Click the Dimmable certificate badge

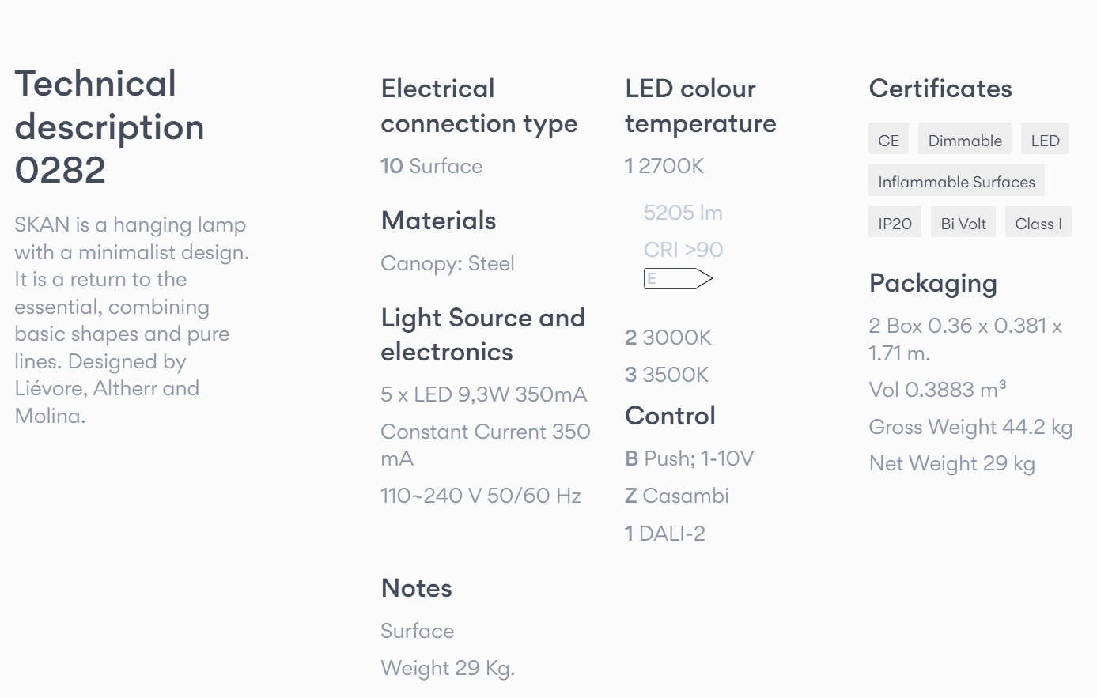(x=965, y=140)
